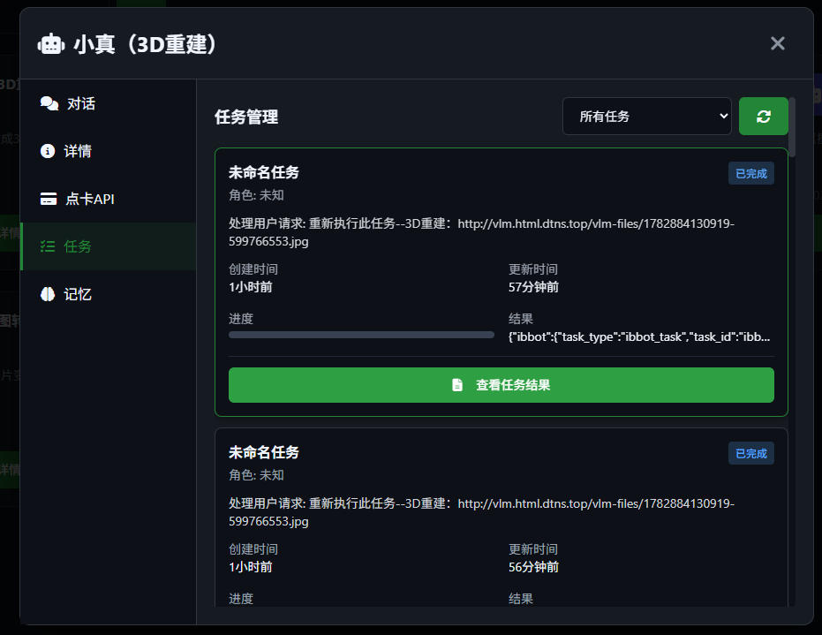The height and width of the screenshot is (635, 822).
Task: Click 角色: 未知 in the second task card
Action: 256,475
